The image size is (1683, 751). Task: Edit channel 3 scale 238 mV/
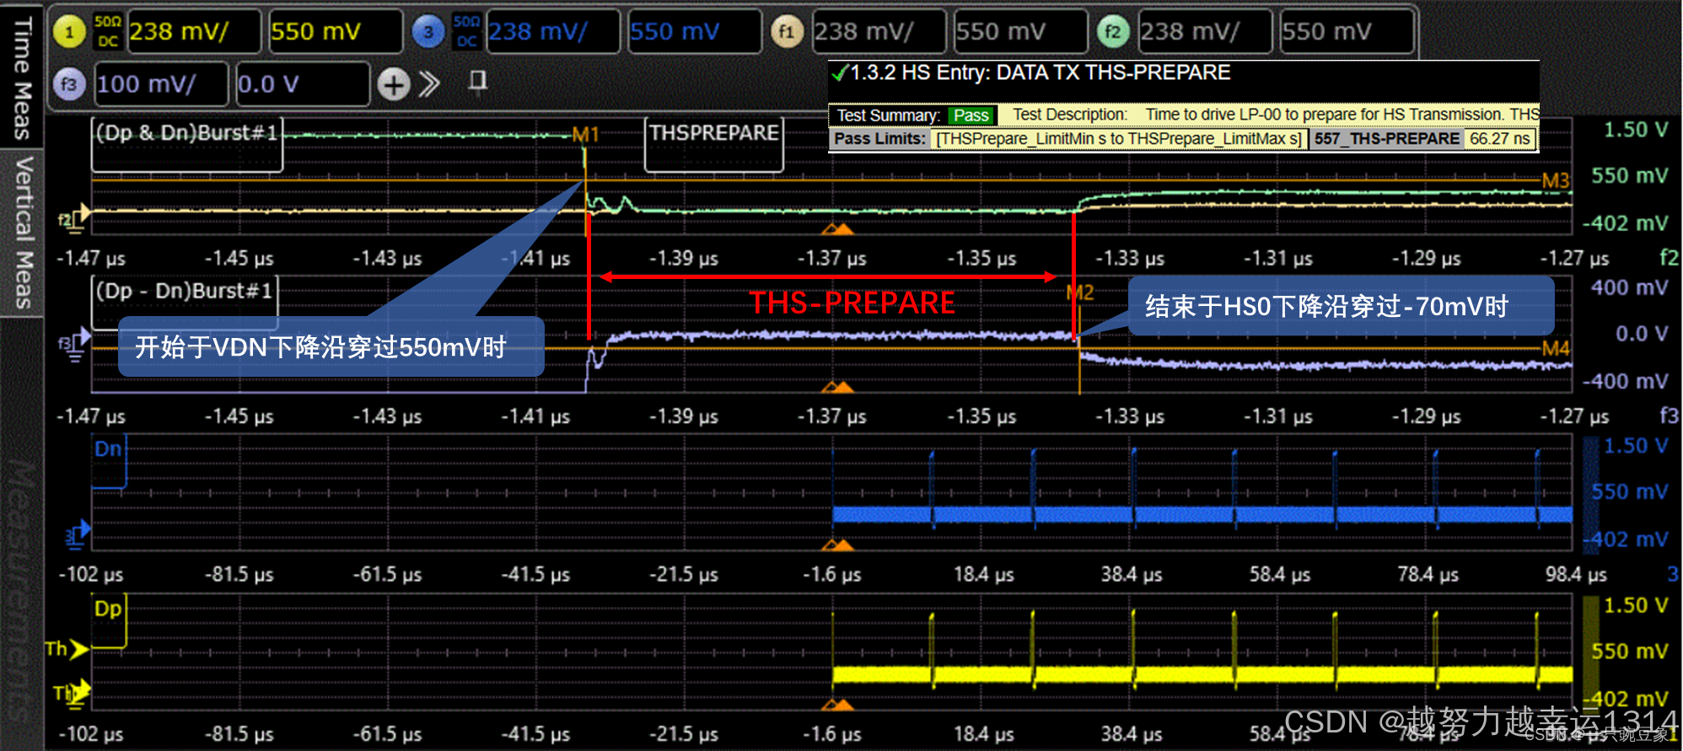click(552, 32)
